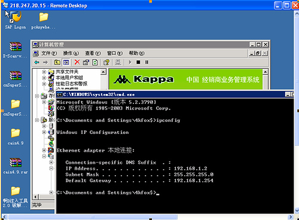Click 完毕 status bar text
This screenshot has height=220, width=299.
pos(37,205)
